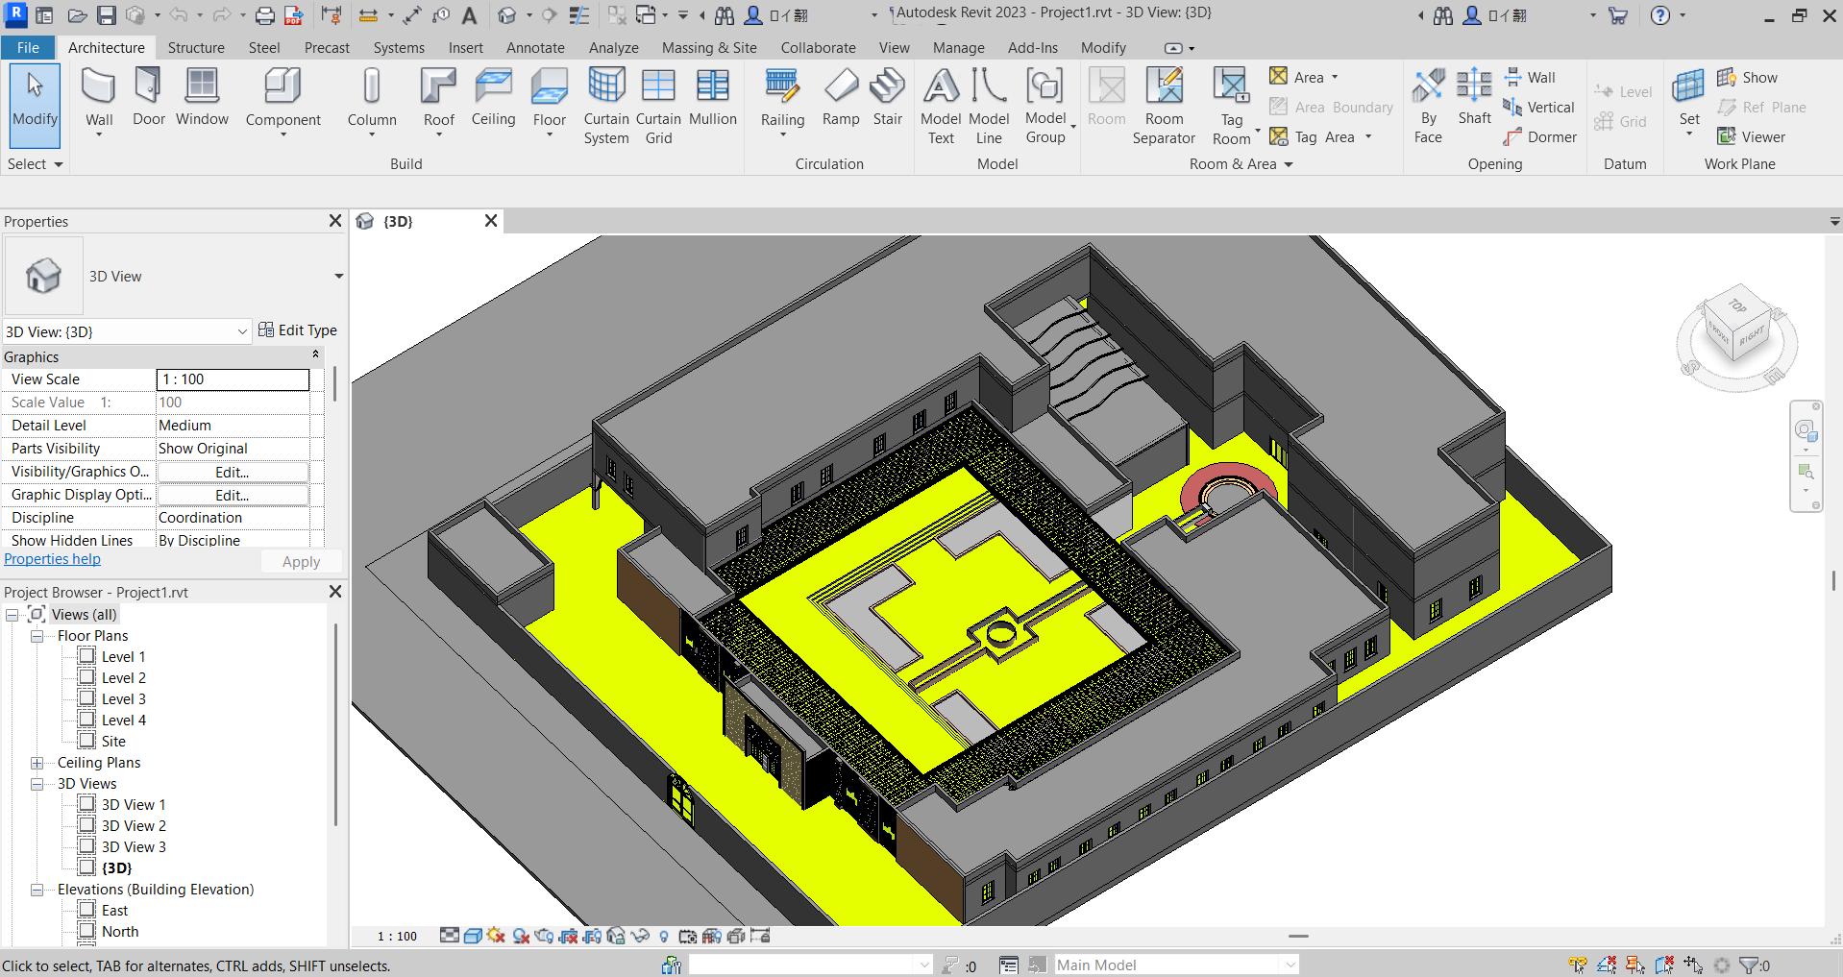Open the Structure ribbon tab
The height and width of the screenshot is (977, 1843).
(196, 48)
